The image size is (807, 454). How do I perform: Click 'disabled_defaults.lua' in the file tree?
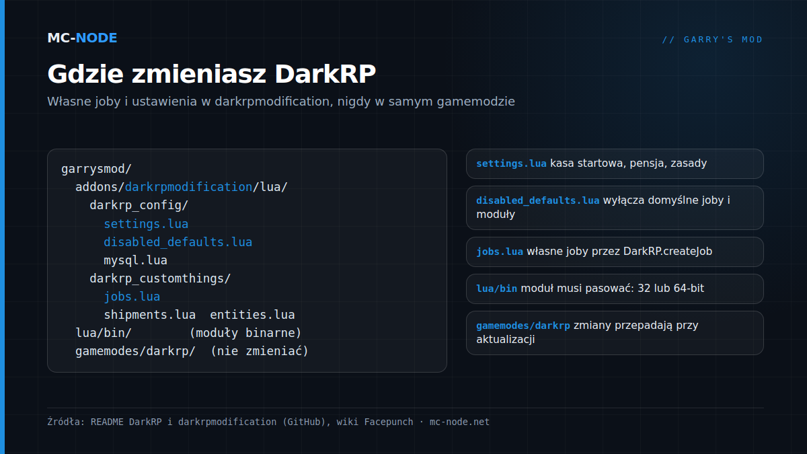178,241
